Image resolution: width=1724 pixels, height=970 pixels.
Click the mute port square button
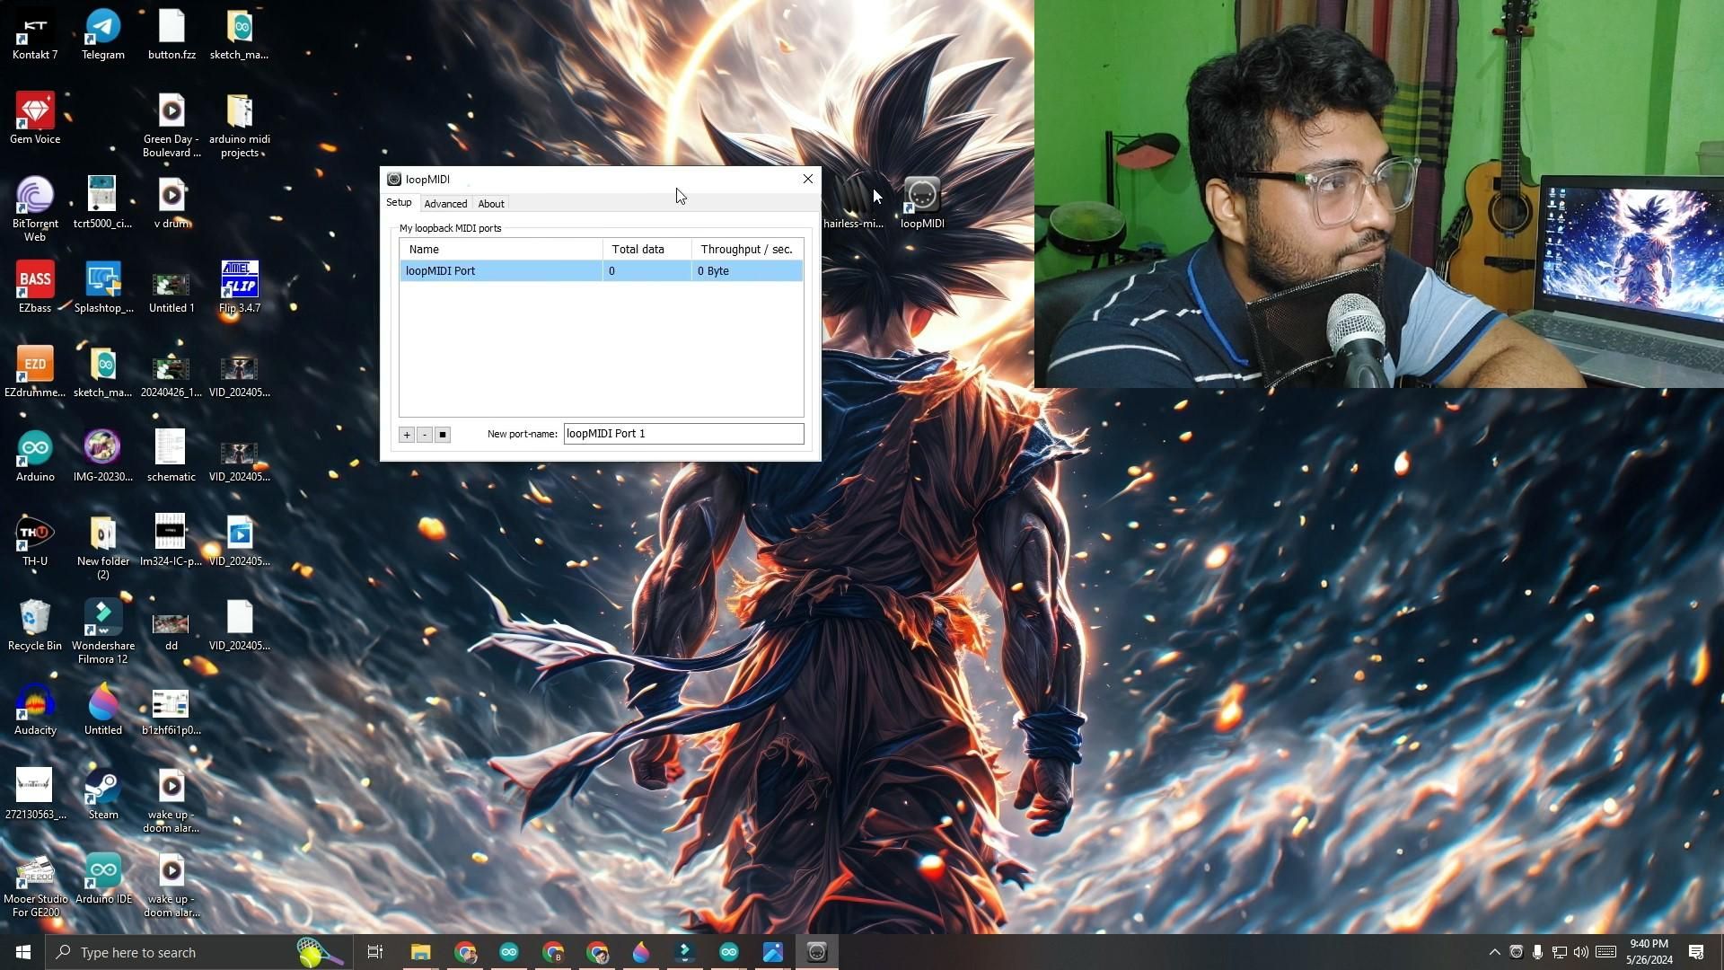443,435
